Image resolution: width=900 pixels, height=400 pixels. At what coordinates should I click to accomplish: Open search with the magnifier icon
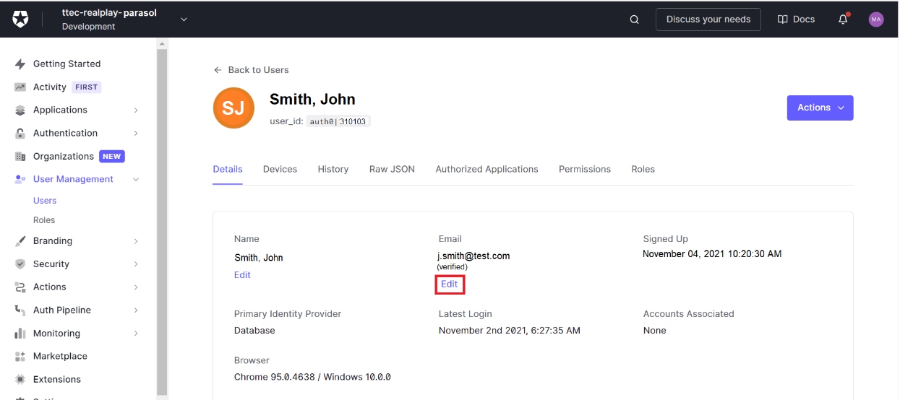(x=634, y=19)
